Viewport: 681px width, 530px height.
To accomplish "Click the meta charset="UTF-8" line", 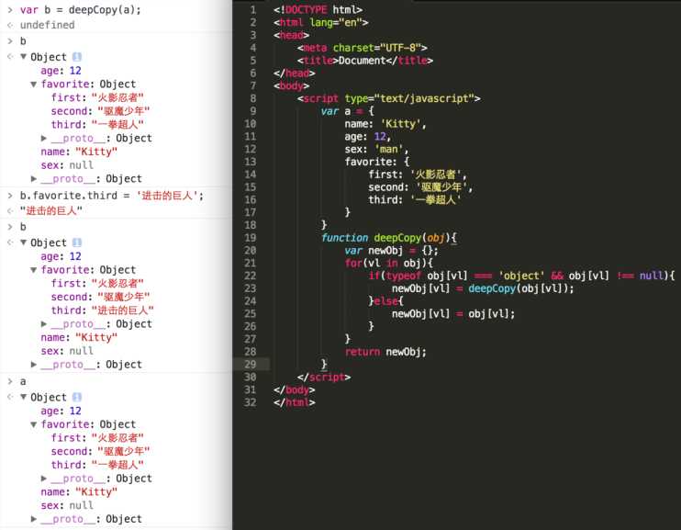I will tap(363, 48).
